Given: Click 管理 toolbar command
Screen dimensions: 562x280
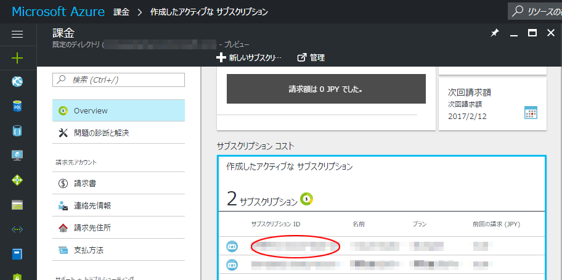Looking at the screenshot, I should click(311, 57).
